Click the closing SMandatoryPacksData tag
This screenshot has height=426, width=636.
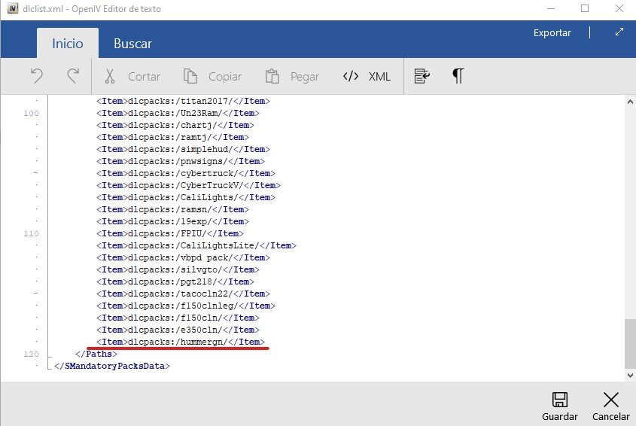112,366
